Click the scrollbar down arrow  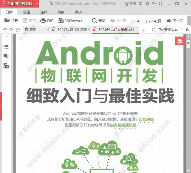(x=188, y=171)
